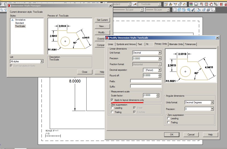
Task: Click the Modify... button in Dimension Style Manager
Action: pos(102,32)
